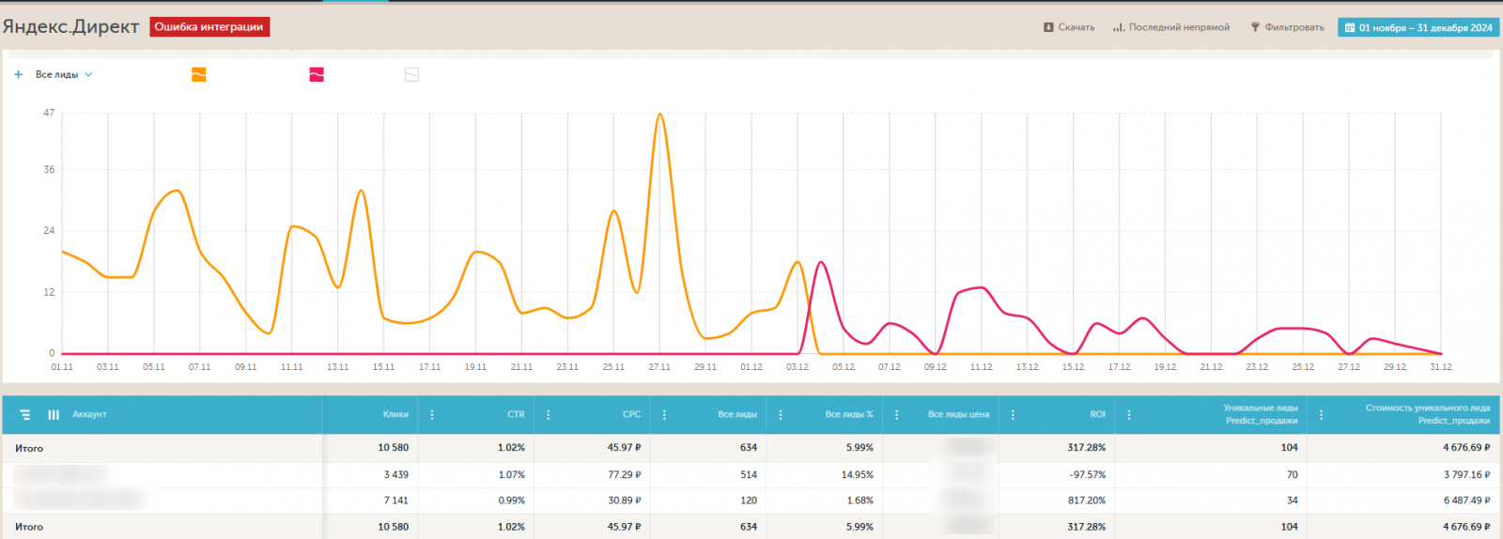
Task: Toggle the pink chart series legend icon
Action: pos(317,74)
